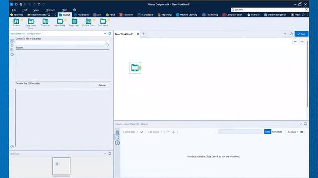Select the Text Input tool

[x=103, y=22]
